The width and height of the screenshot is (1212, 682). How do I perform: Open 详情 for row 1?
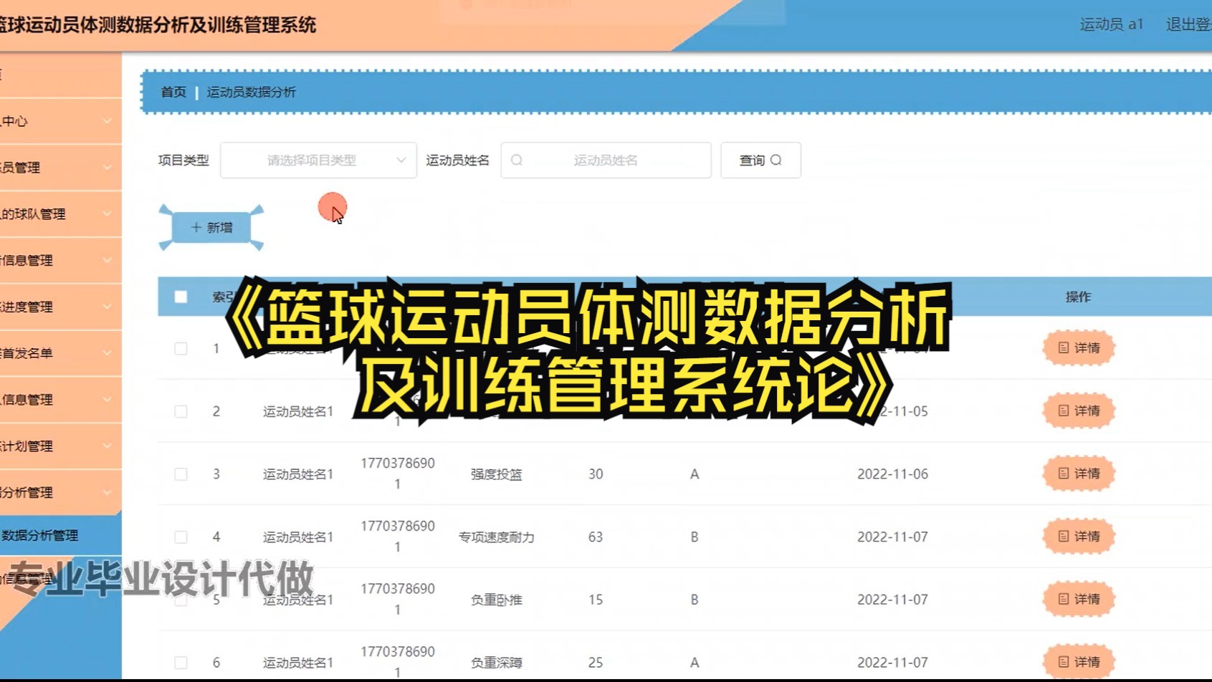click(x=1079, y=348)
